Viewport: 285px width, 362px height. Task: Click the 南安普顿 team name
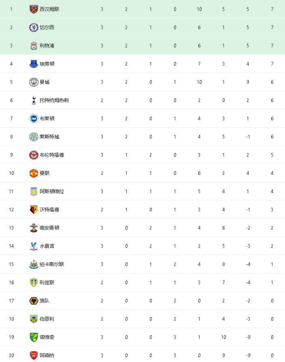pos(49,228)
